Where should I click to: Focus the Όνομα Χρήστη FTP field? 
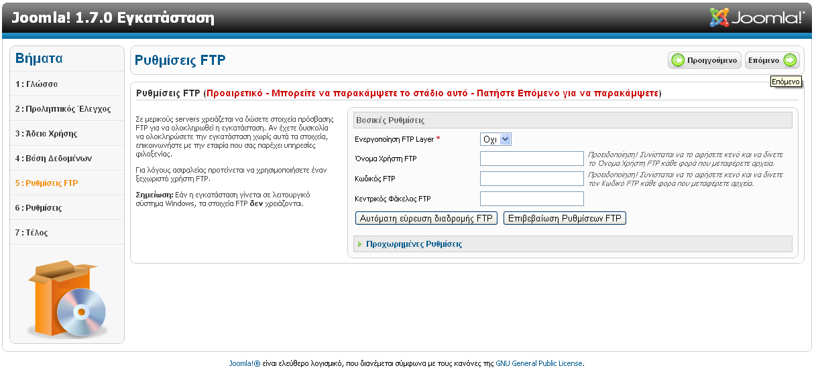pos(532,159)
